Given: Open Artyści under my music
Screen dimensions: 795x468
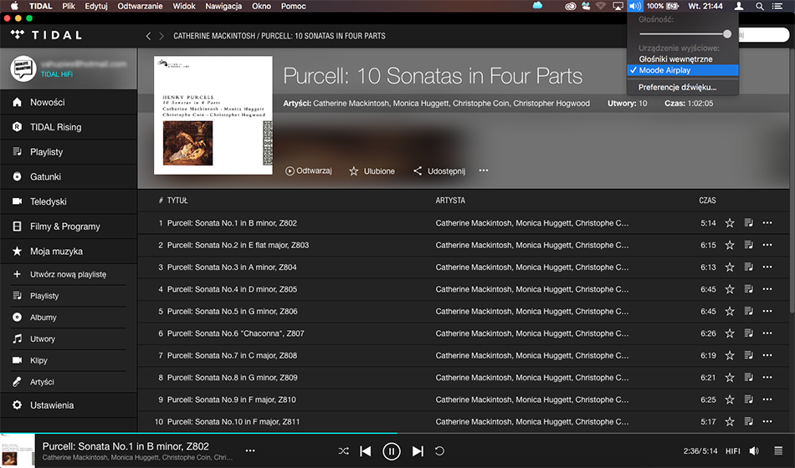Looking at the screenshot, I should pyautogui.click(x=68, y=382).
